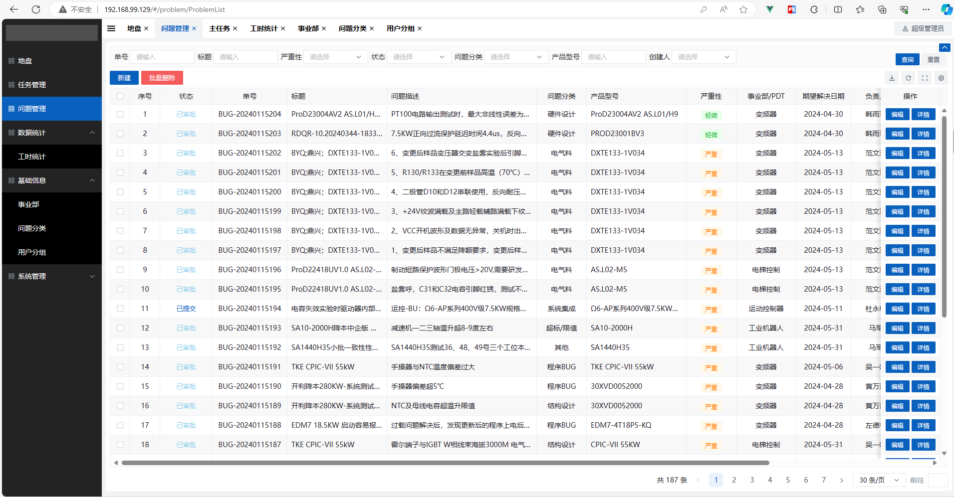This screenshot has height=497, width=954.
Task: Check the row for BUG-20240115194
Action: coord(120,309)
